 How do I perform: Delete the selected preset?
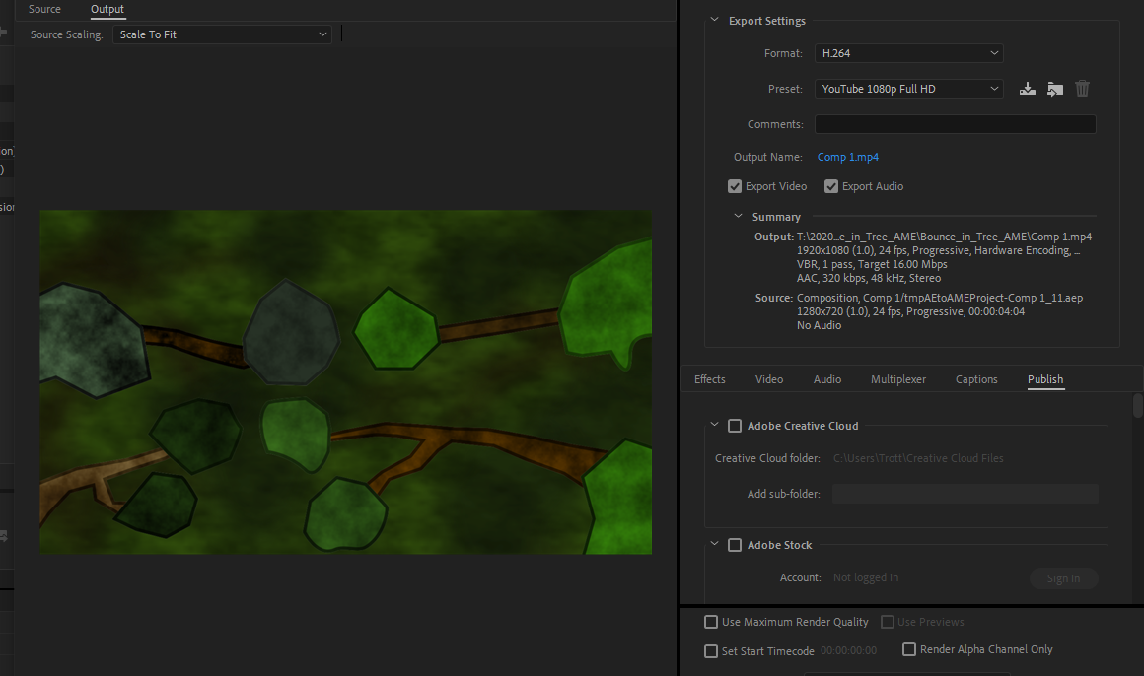point(1082,89)
